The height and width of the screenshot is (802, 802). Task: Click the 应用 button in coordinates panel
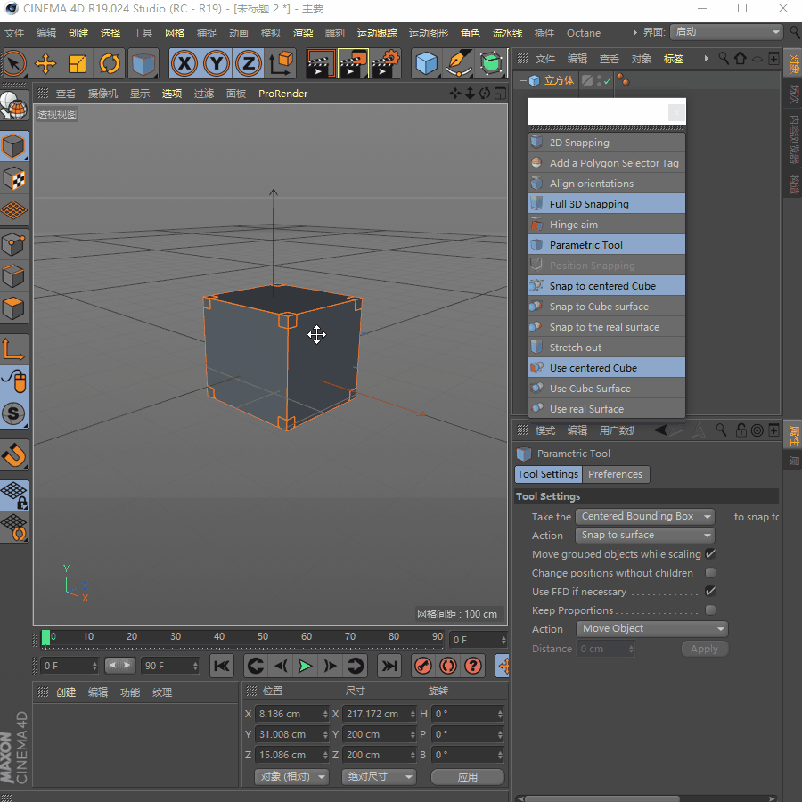tap(468, 777)
